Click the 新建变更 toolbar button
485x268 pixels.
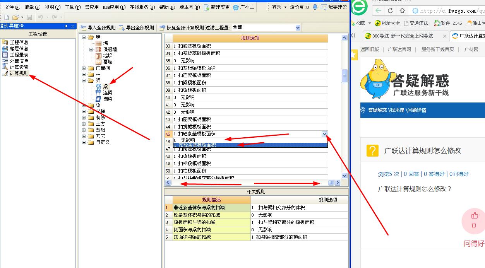[x=217, y=7]
